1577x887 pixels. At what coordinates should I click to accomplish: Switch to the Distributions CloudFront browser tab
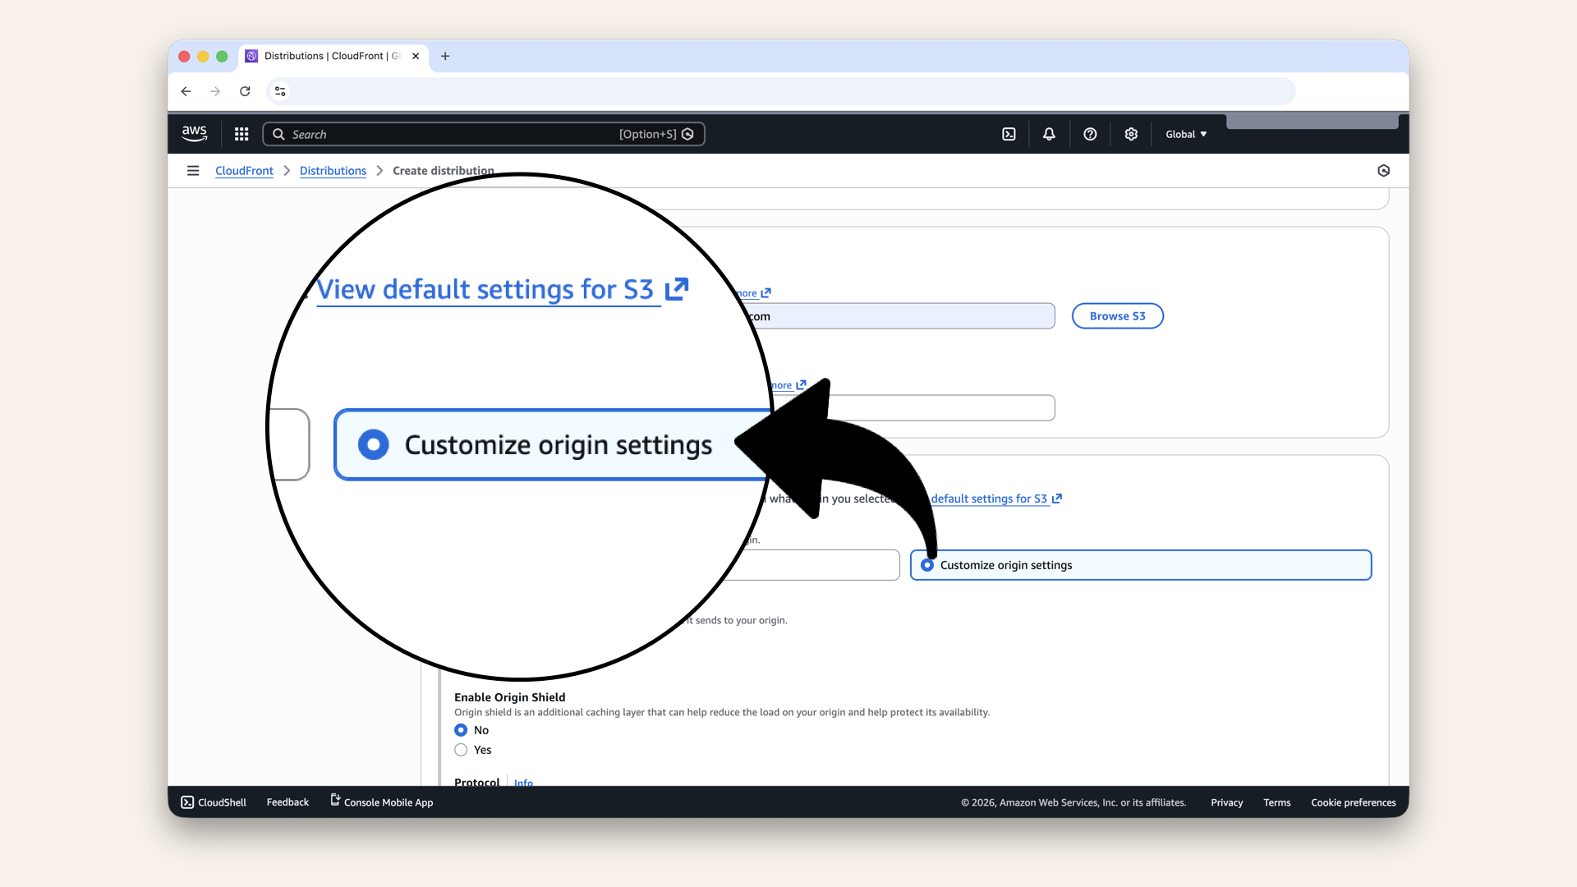tap(329, 56)
